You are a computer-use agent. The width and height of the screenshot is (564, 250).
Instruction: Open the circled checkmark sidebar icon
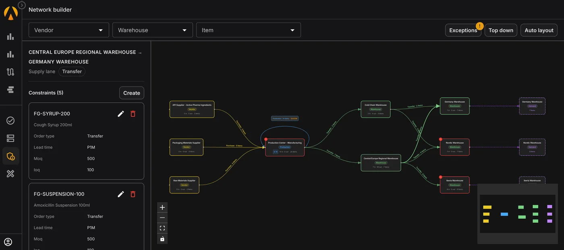coord(10,121)
